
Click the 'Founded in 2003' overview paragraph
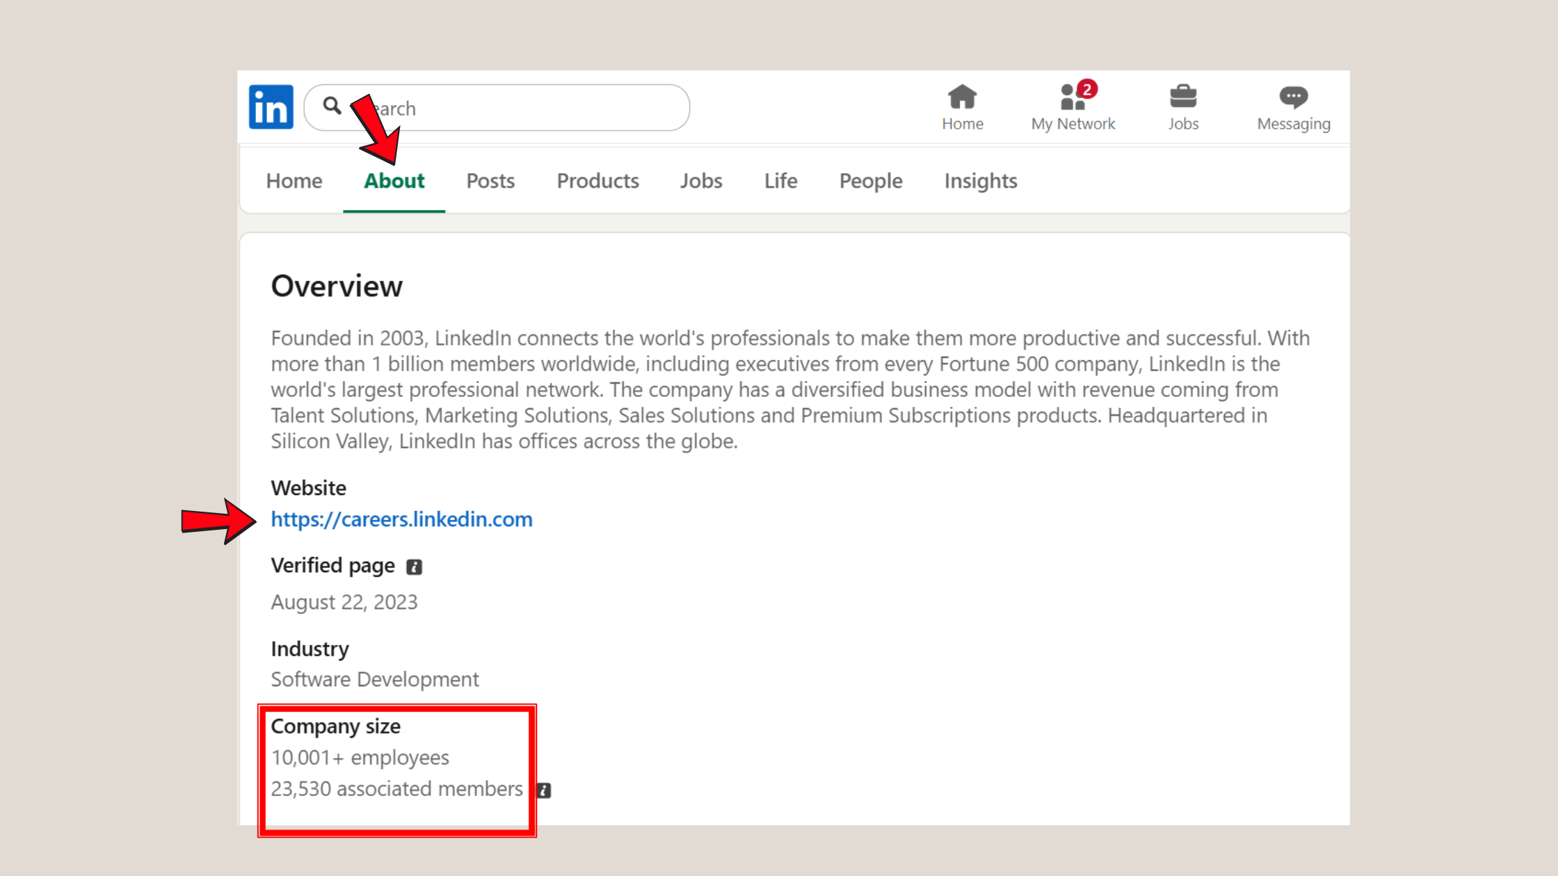click(x=790, y=389)
